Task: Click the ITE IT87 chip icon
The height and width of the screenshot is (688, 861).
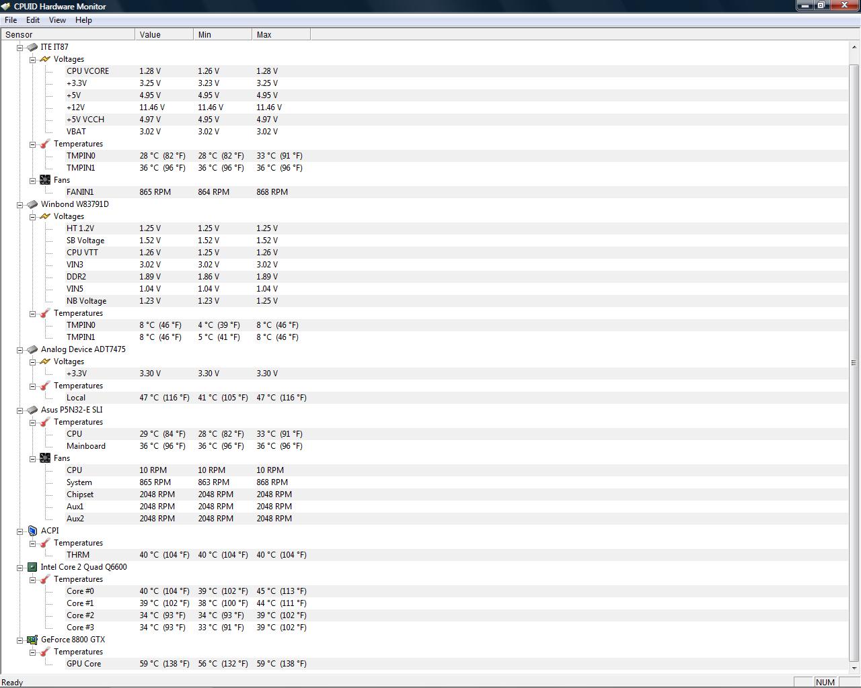Action: 32,47
